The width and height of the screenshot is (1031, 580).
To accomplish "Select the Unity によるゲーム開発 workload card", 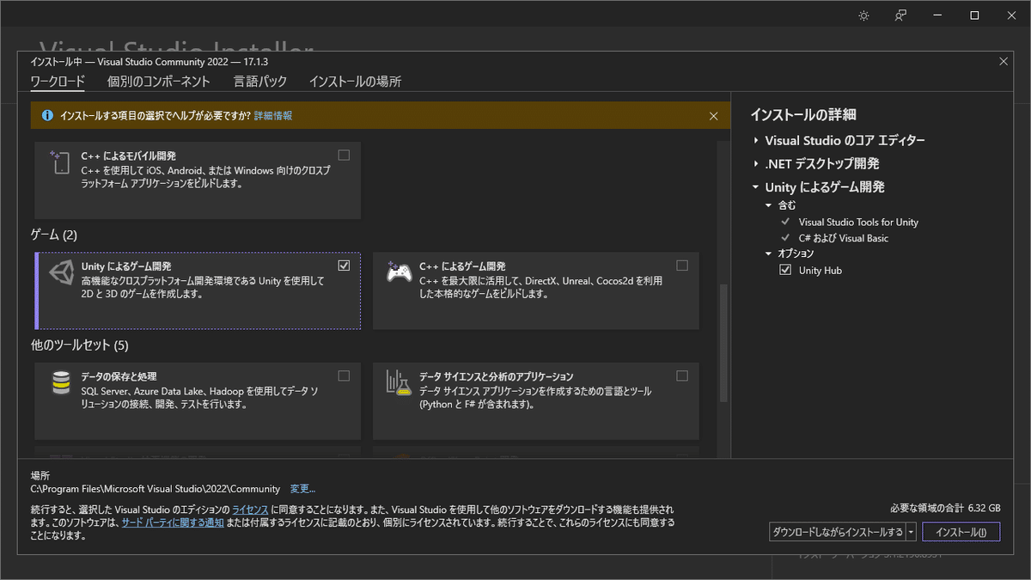I will 198,290.
